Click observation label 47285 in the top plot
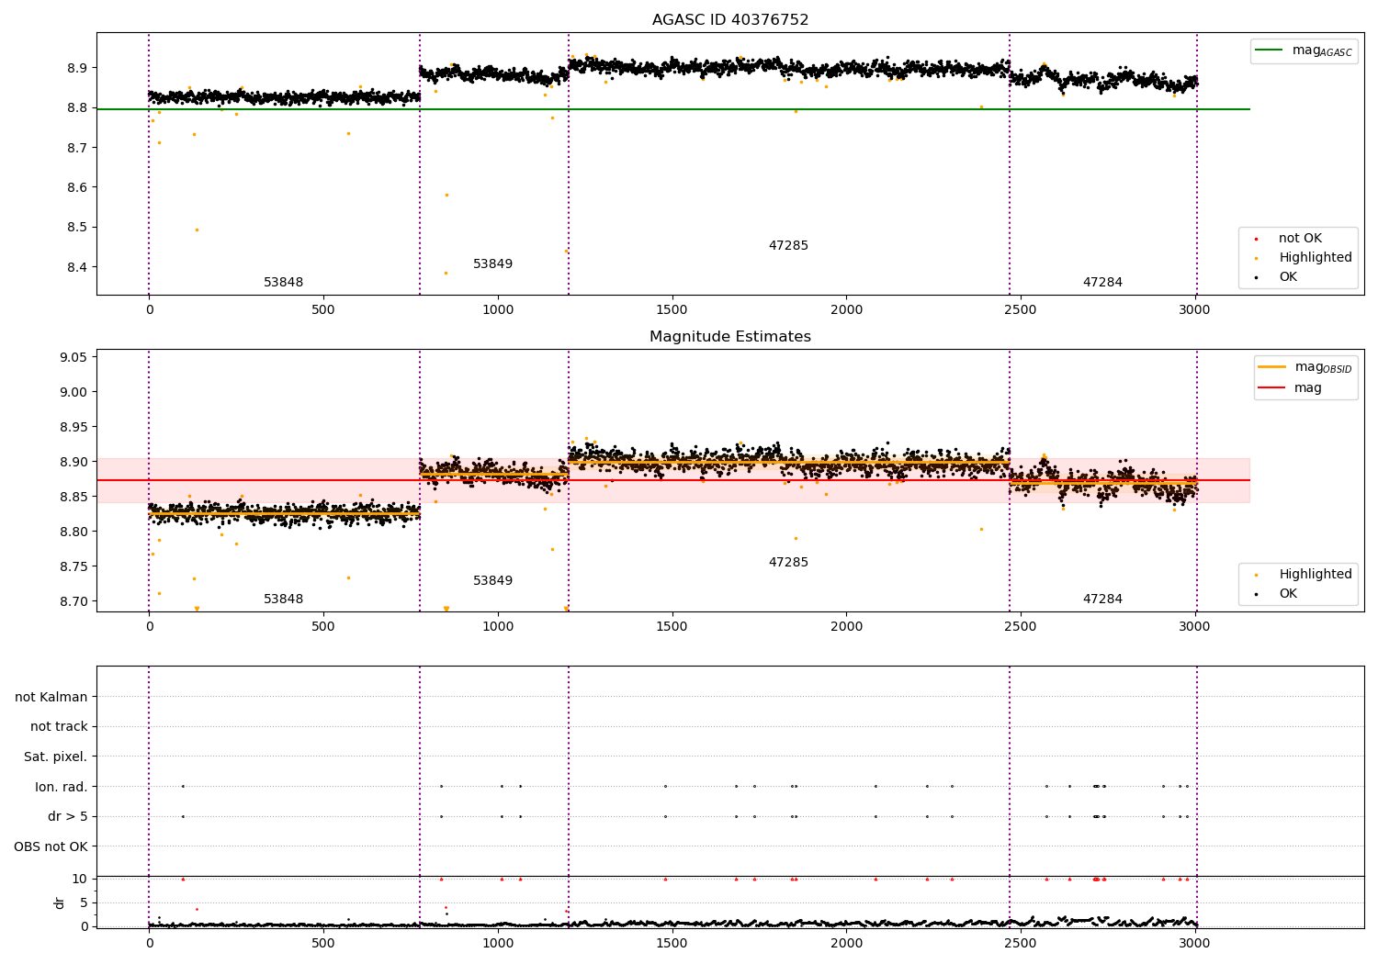 click(788, 246)
